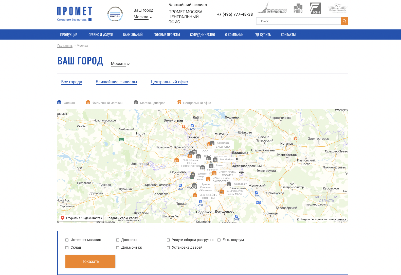
Task: Tick the Доставка checkbox
Action: coord(118,240)
